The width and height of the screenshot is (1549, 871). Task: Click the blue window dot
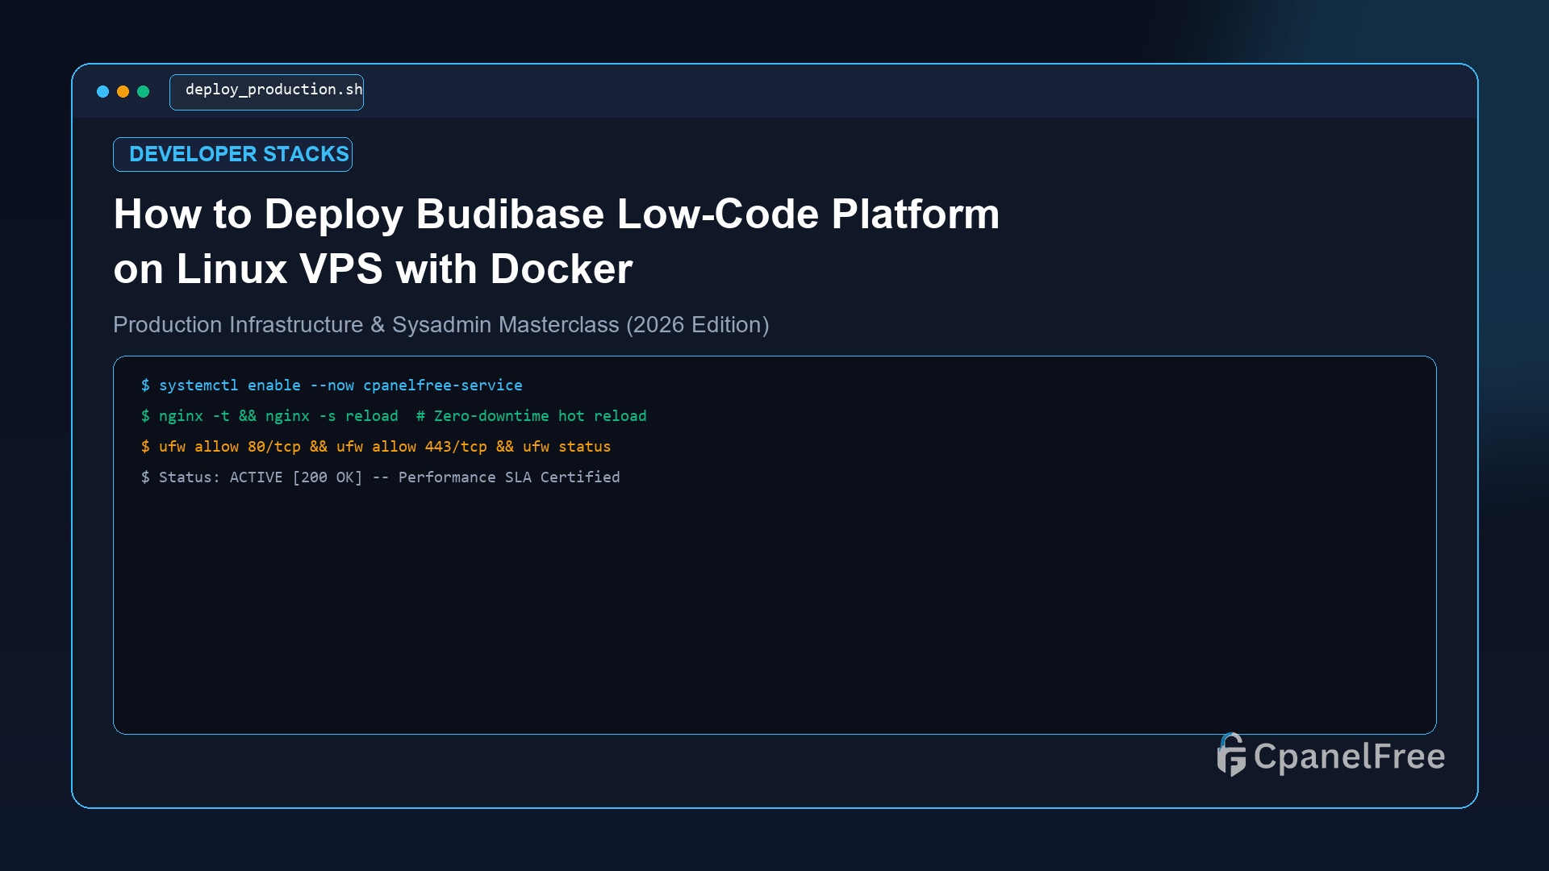[x=102, y=92]
